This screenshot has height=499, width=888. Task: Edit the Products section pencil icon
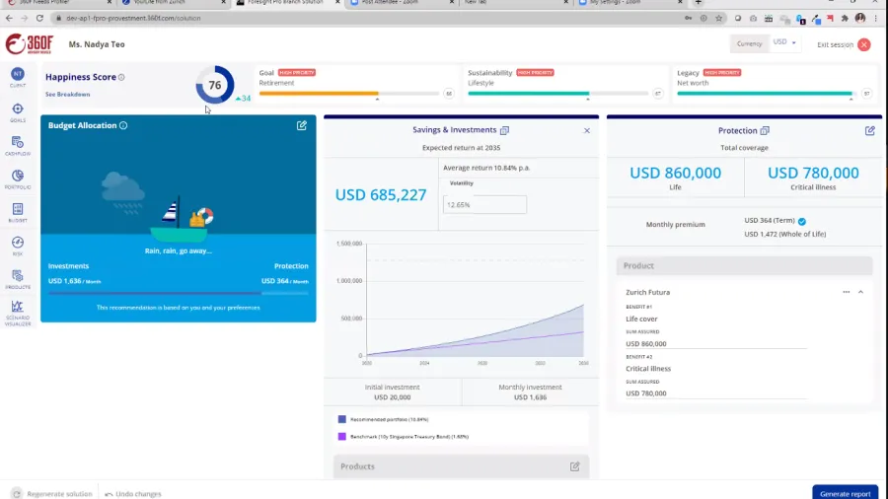[x=575, y=466]
